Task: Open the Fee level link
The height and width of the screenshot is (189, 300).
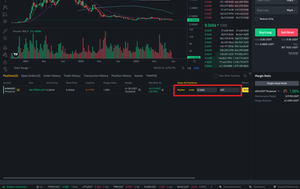Action: (293, 53)
